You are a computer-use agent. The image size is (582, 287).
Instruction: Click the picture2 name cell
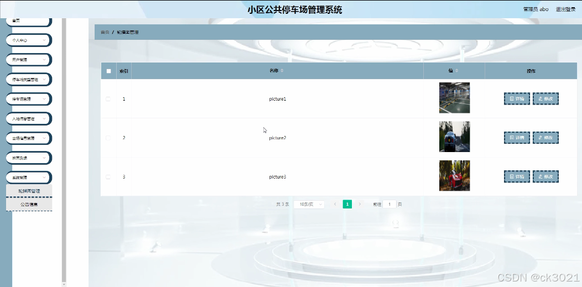(278, 138)
